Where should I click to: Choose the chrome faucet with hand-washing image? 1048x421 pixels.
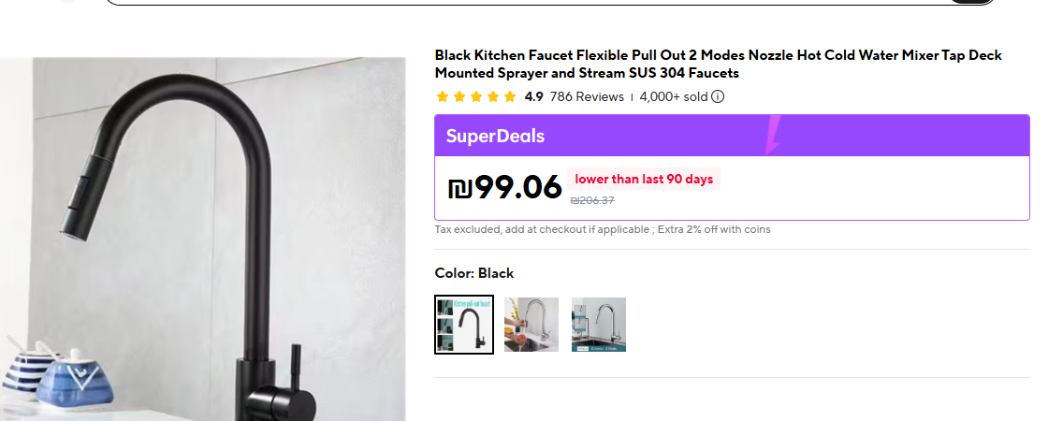pos(531,325)
